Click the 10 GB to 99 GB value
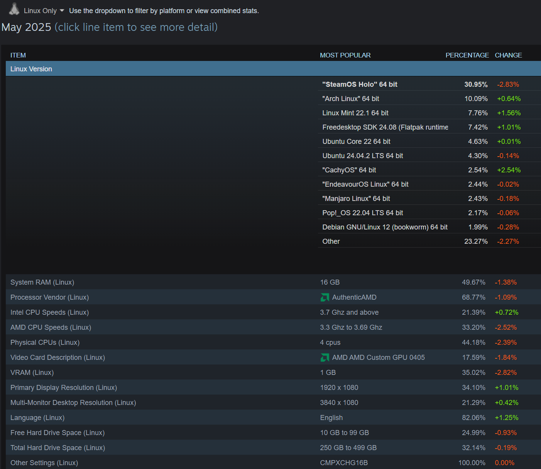Viewport: 541px width, 469px height. point(345,432)
